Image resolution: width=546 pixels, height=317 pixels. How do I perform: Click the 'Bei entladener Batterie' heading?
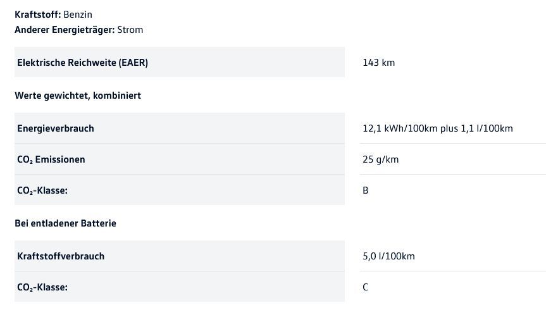pos(66,223)
